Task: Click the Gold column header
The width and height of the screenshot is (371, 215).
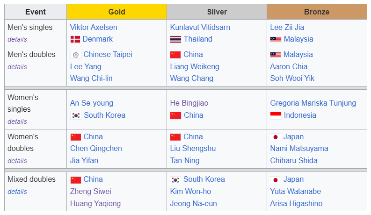Action: pyautogui.click(x=116, y=12)
